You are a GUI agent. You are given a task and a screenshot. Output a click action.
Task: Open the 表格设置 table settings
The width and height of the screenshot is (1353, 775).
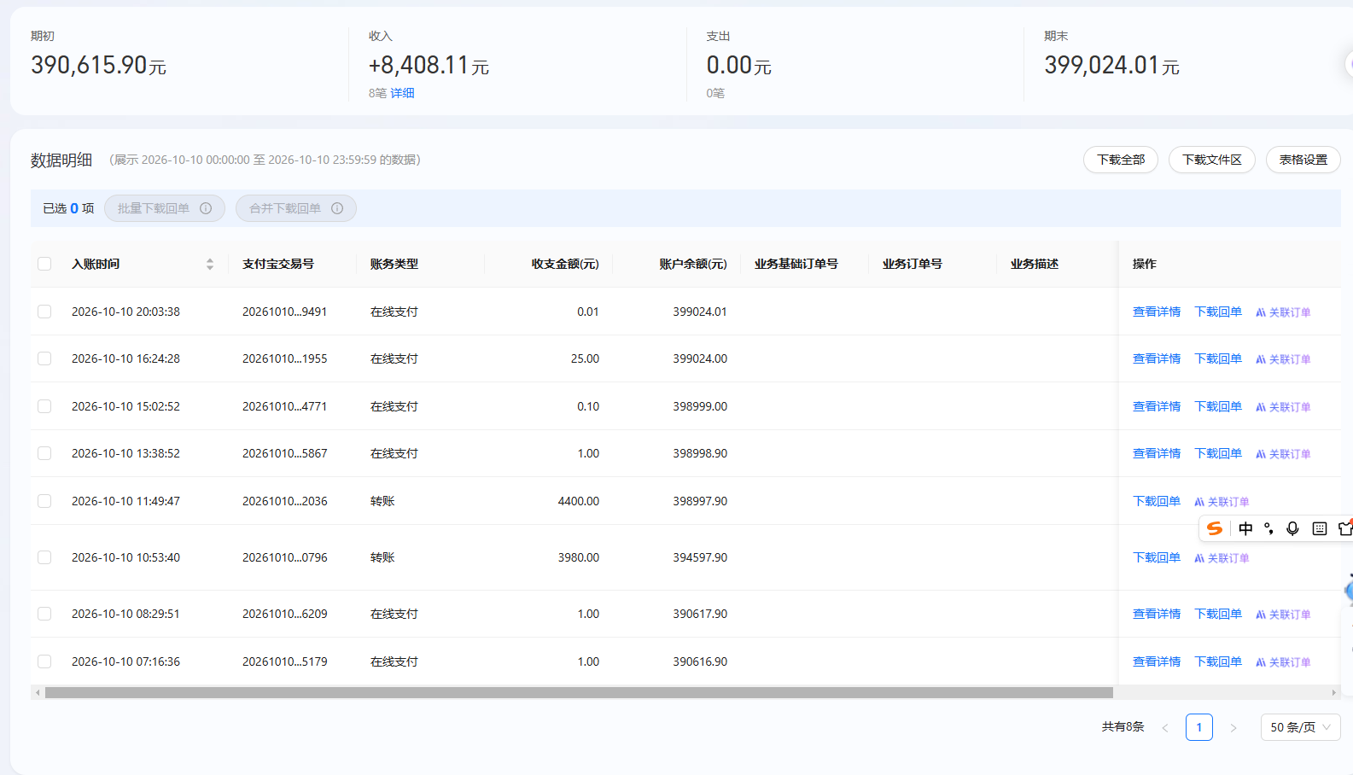1303,160
